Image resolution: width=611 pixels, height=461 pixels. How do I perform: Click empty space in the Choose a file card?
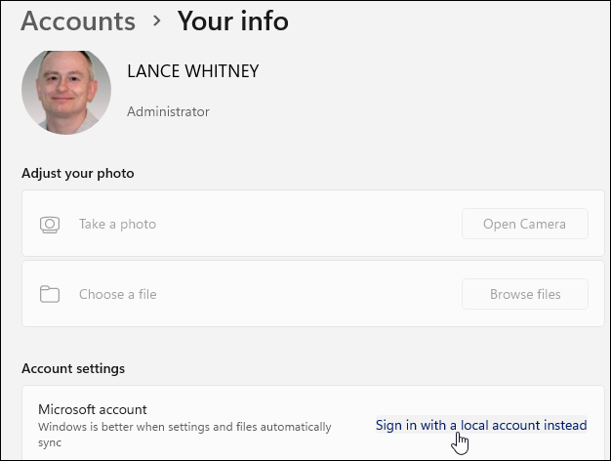click(x=312, y=295)
